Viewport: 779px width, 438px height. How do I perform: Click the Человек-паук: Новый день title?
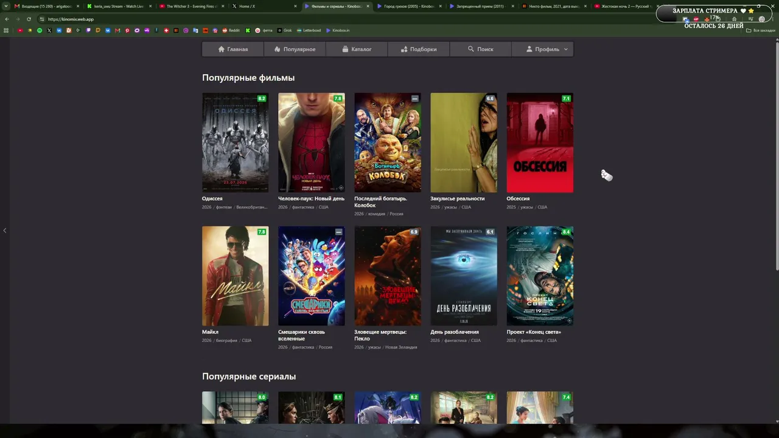[311, 198]
